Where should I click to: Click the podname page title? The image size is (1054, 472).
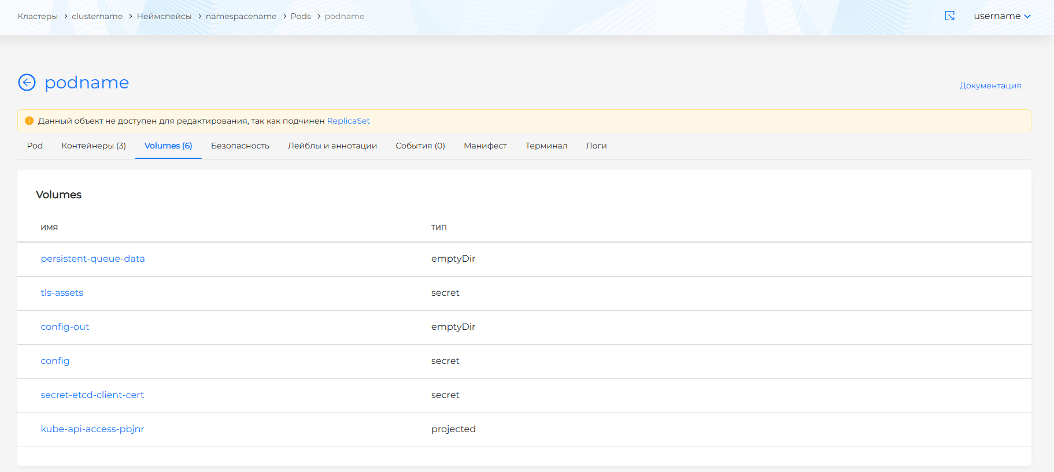[87, 83]
